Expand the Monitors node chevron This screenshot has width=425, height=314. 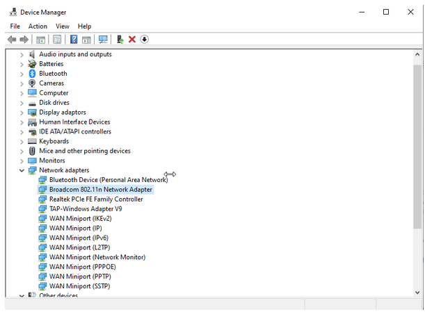coord(22,161)
